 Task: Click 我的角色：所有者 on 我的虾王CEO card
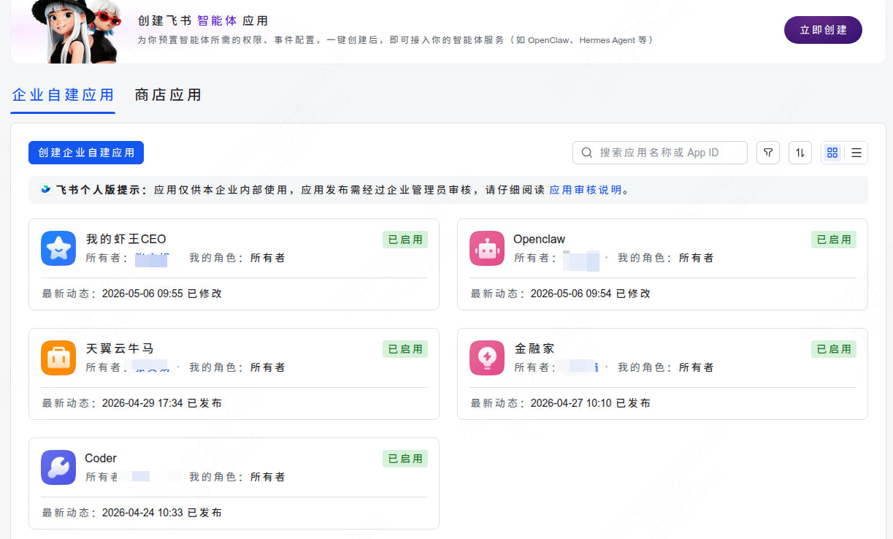(x=237, y=258)
